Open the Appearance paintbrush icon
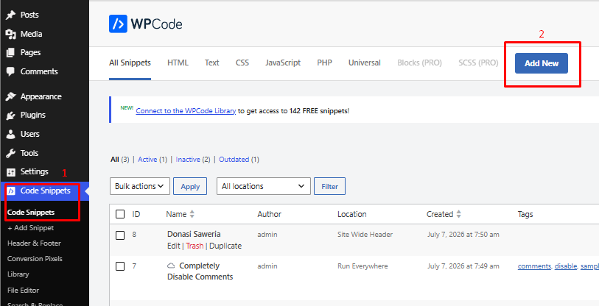Image resolution: width=599 pixels, height=306 pixels. pos(11,96)
